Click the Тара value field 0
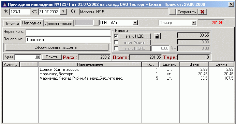This screenshot has height=124, width=236. click(x=194, y=57)
